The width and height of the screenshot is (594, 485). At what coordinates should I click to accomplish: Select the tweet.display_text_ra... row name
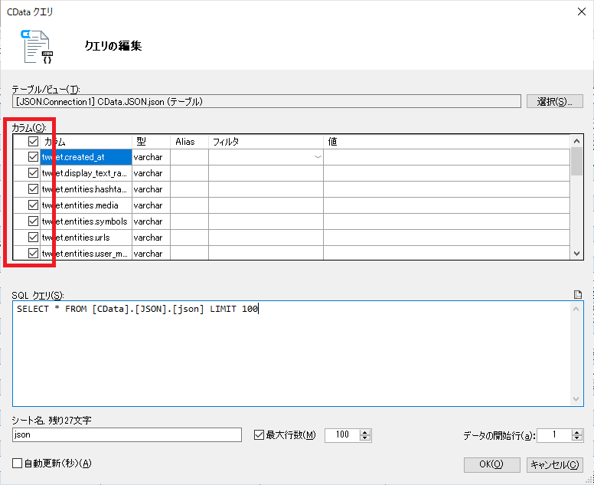pos(86,173)
